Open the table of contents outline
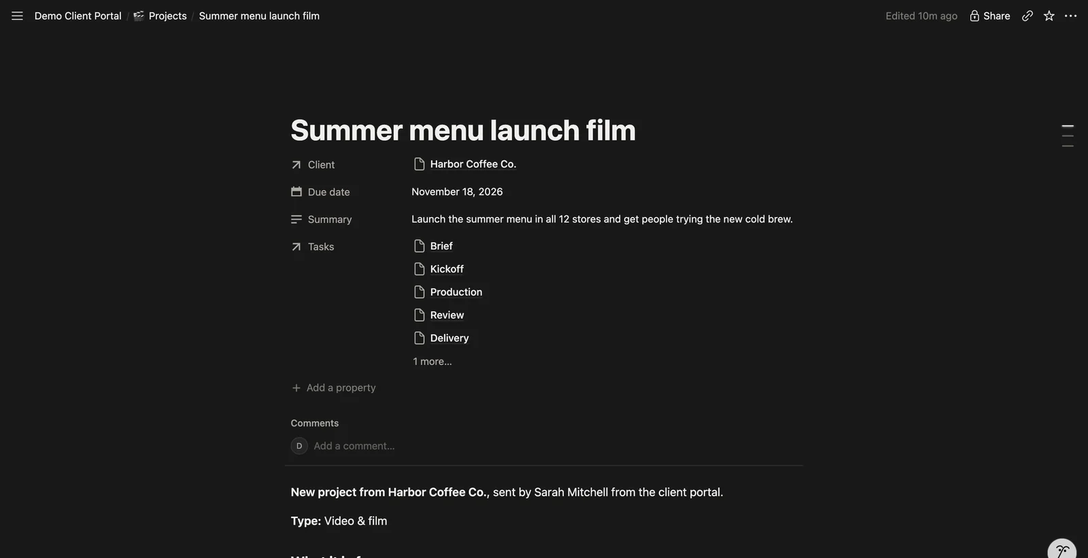This screenshot has width=1088, height=558. click(x=1068, y=136)
